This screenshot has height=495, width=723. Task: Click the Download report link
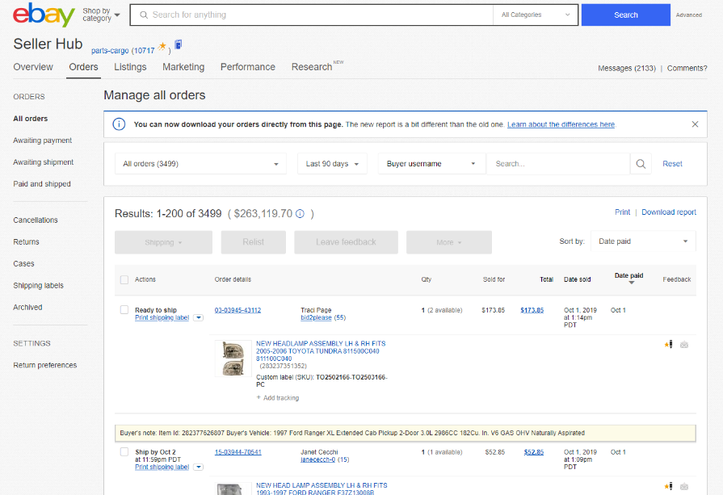[x=668, y=212]
